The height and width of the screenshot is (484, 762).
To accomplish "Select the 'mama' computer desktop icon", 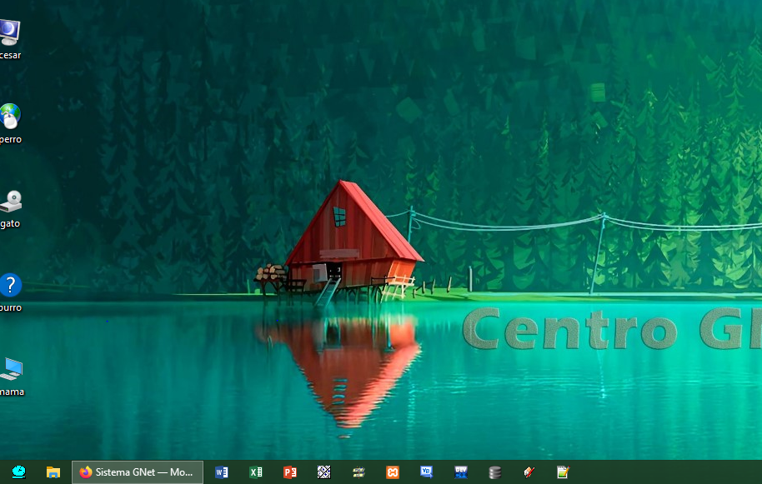I will (11, 377).
